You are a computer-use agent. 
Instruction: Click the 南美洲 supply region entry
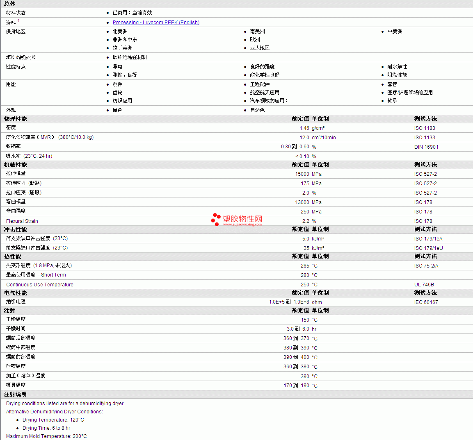tap(257, 31)
